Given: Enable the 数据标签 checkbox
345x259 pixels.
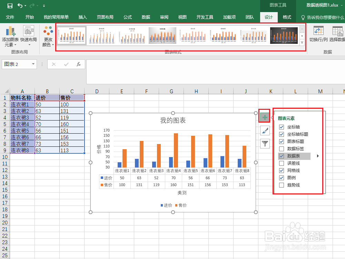Looking at the screenshot, I should coord(282,148).
